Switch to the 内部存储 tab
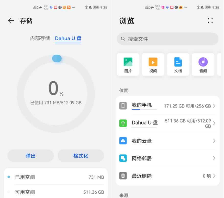This screenshot has height=198, width=224. [x=40, y=38]
